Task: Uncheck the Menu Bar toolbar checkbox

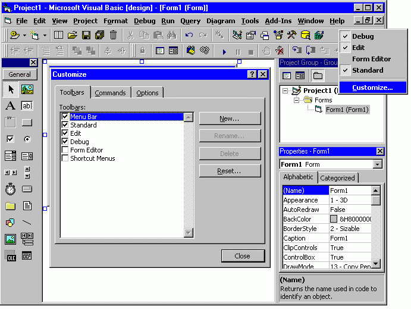Action: pyautogui.click(x=65, y=116)
